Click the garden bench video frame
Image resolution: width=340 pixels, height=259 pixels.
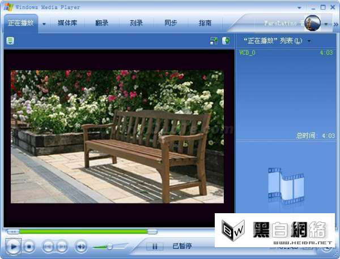coord(117,136)
